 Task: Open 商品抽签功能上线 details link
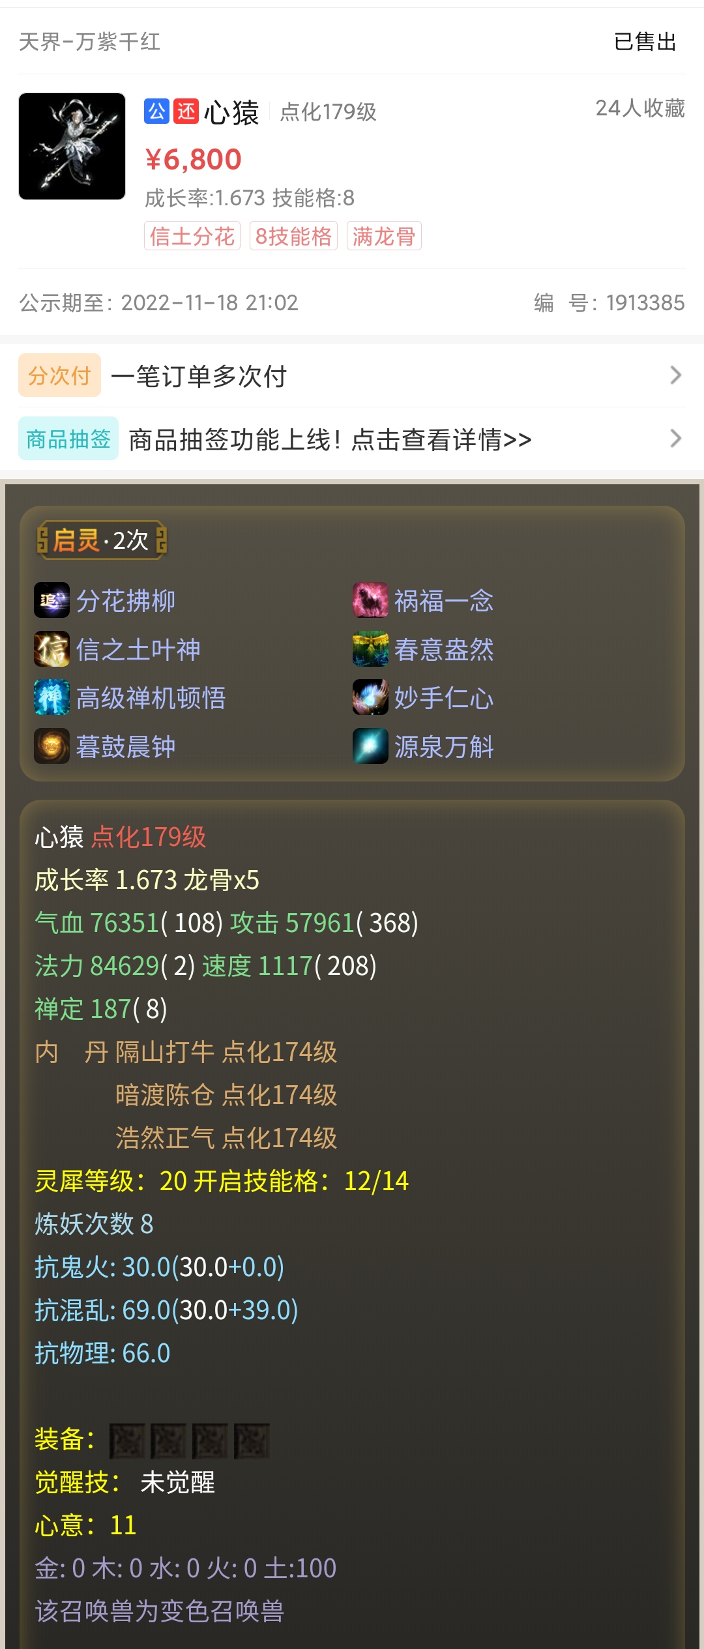[x=330, y=440]
